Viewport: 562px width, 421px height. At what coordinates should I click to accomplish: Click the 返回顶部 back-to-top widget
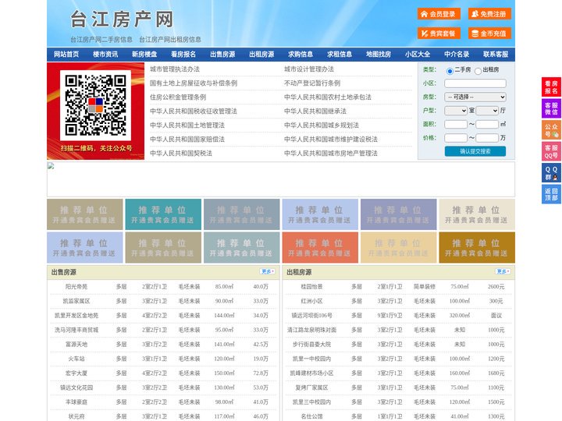pos(551,194)
